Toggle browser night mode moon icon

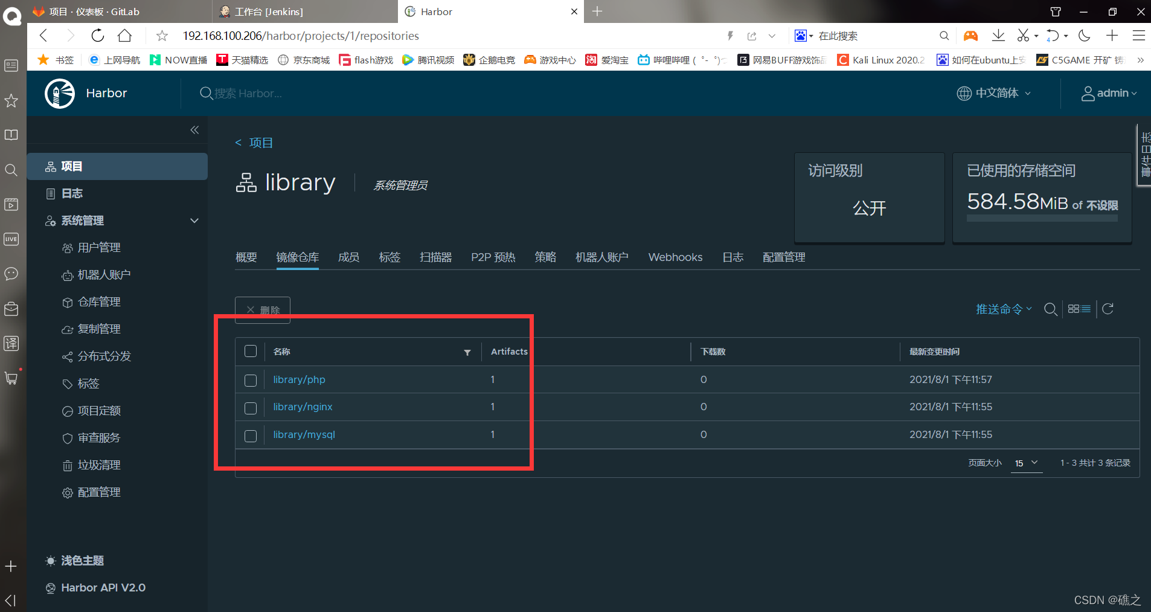pos(1085,36)
